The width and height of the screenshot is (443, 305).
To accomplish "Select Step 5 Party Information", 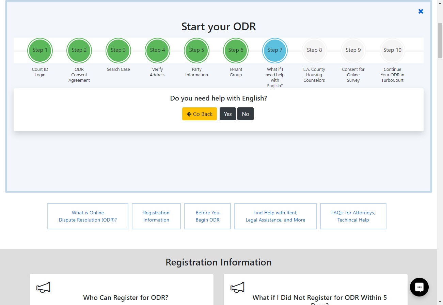I will click(x=196, y=50).
